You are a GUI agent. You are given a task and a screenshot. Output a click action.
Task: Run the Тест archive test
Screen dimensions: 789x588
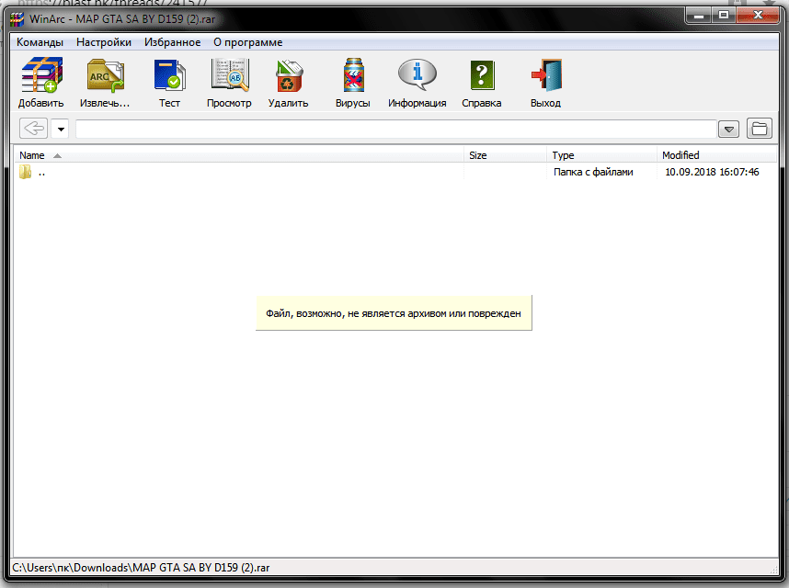[x=169, y=75]
